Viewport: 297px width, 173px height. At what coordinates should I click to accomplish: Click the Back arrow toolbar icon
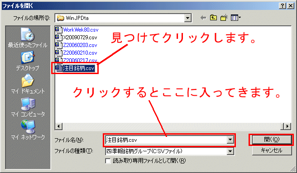(203, 18)
